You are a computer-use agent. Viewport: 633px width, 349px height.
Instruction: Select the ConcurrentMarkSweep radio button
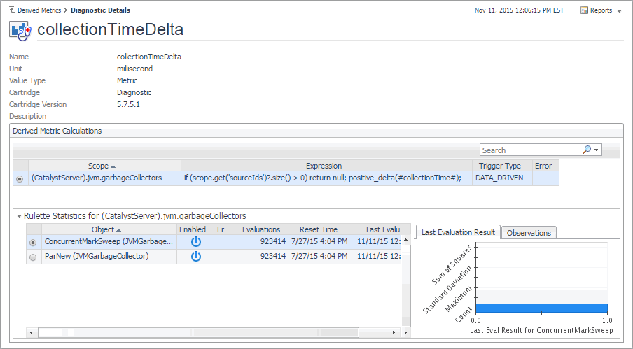pyautogui.click(x=33, y=242)
